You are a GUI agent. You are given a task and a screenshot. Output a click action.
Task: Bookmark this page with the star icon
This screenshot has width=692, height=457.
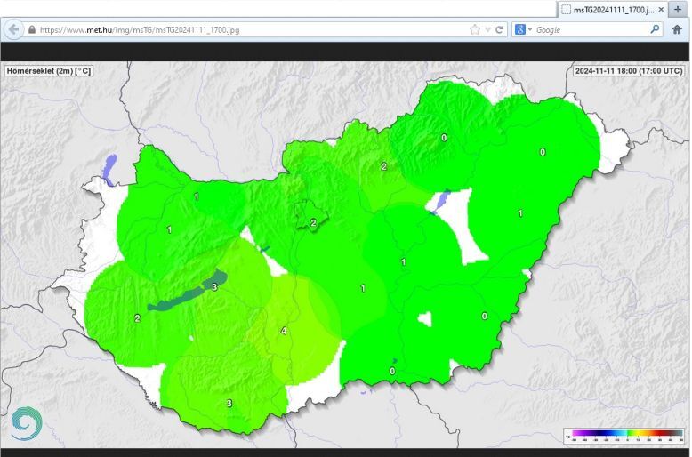[475, 29]
